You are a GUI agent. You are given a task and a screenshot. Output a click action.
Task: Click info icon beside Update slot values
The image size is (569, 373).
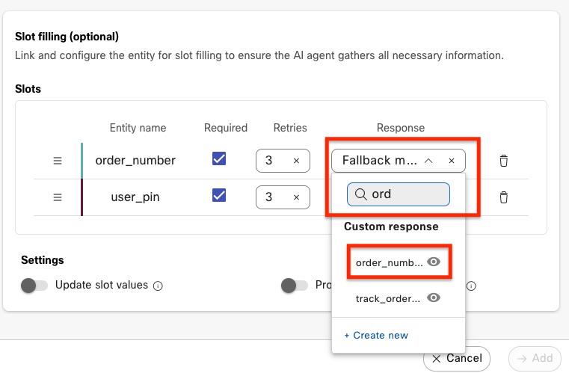click(x=158, y=286)
